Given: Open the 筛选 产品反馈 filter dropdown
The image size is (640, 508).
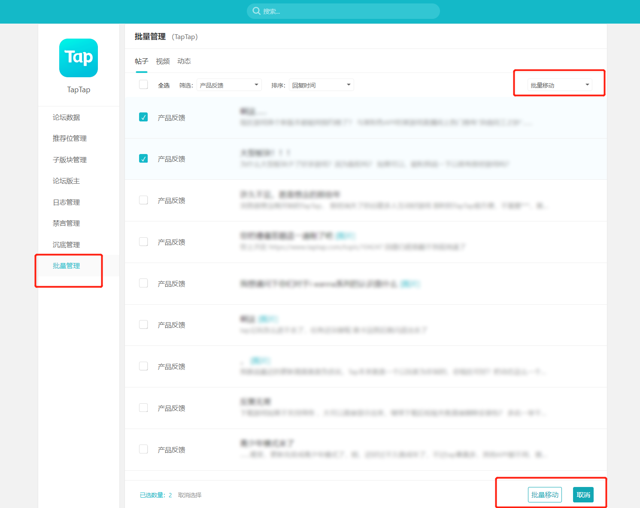Looking at the screenshot, I should tap(229, 85).
